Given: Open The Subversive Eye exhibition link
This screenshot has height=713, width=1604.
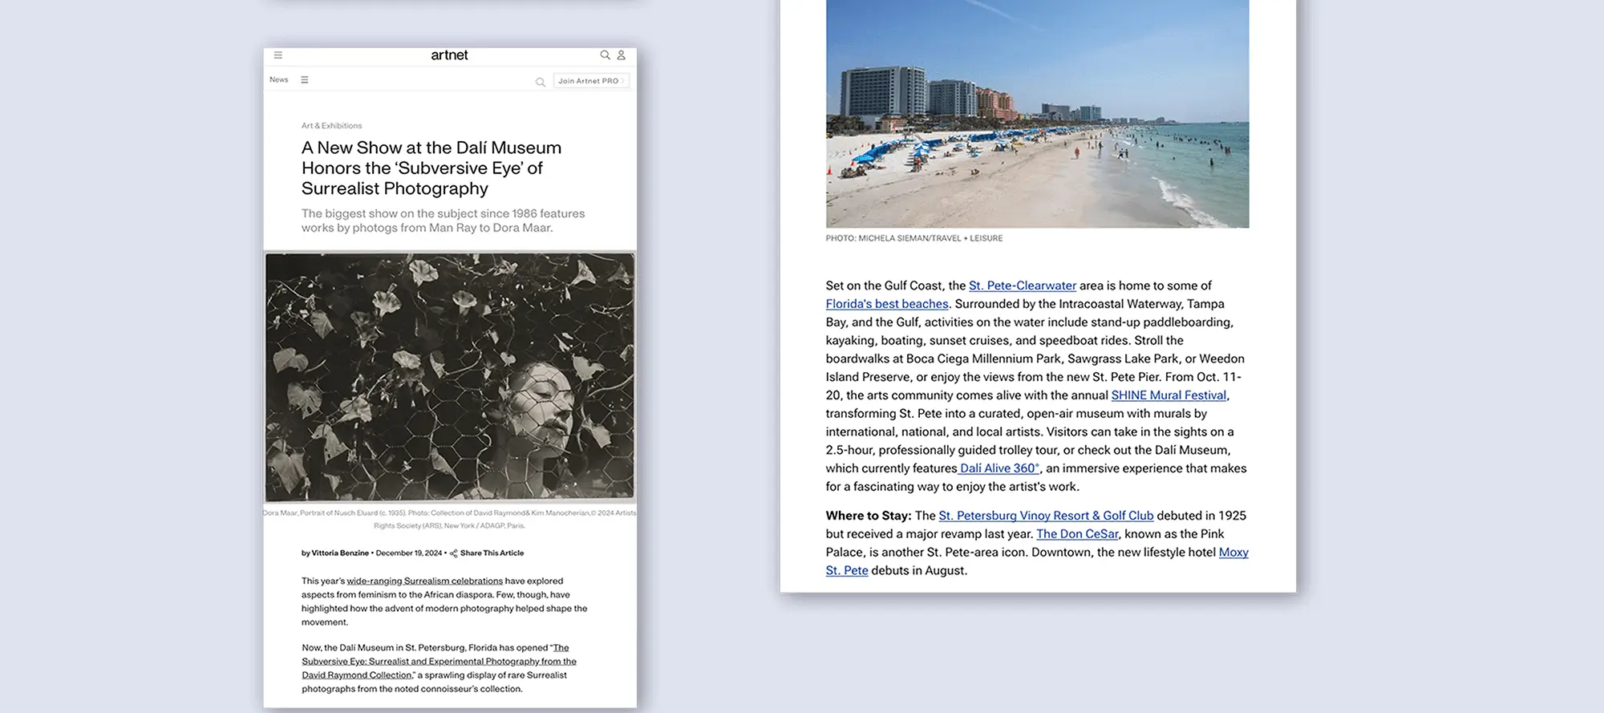Looking at the screenshot, I should (x=439, y=662).
